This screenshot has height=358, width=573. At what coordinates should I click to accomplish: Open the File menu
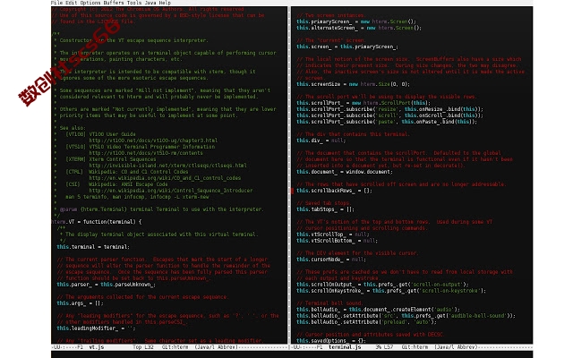click(x=56, y=3)
